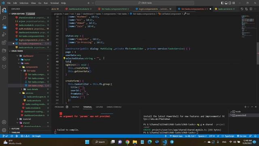Switch to the login.component.ts tab
This screenshot has width=259, height=146.
[154, 9]
